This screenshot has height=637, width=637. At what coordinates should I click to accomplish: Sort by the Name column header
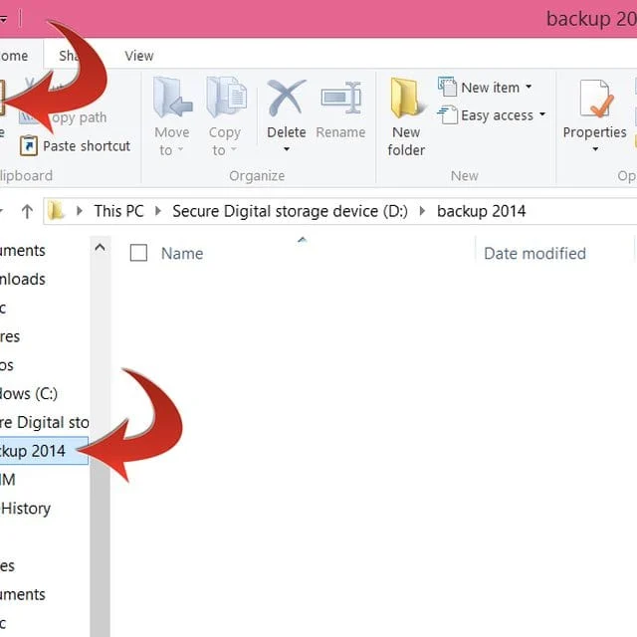182,254
